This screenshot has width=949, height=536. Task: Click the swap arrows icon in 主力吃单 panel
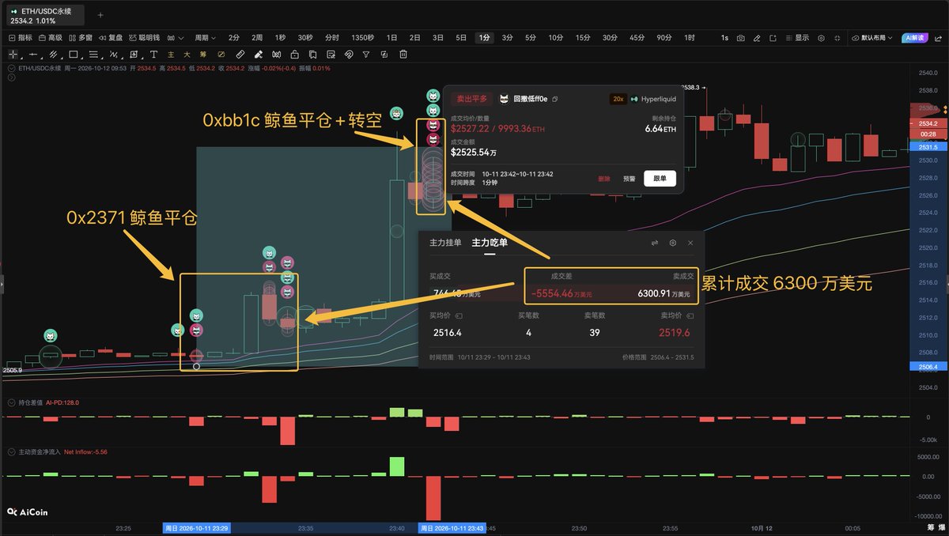pyautogui.click(x=655, y=243)
